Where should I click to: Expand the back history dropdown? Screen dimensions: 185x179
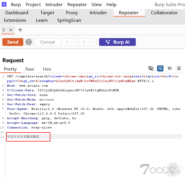(75, 42)
